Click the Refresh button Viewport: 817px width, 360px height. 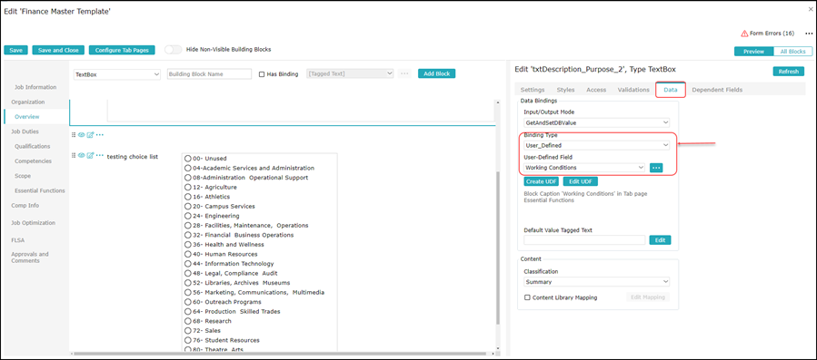788,72
